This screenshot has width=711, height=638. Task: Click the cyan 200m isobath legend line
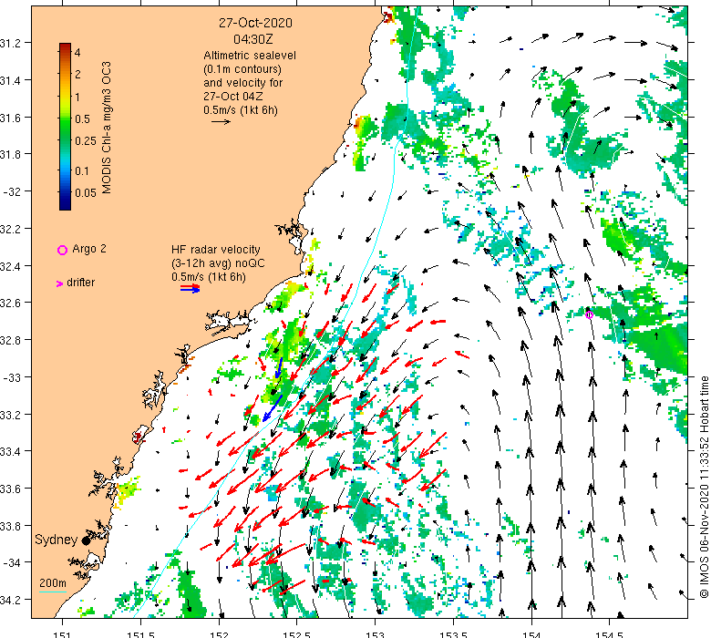[x=53, y=592]
